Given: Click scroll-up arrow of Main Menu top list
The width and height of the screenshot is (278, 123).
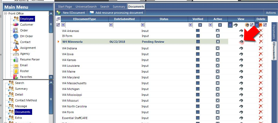Looking at the screenshot, I should [x=51, y=13].
